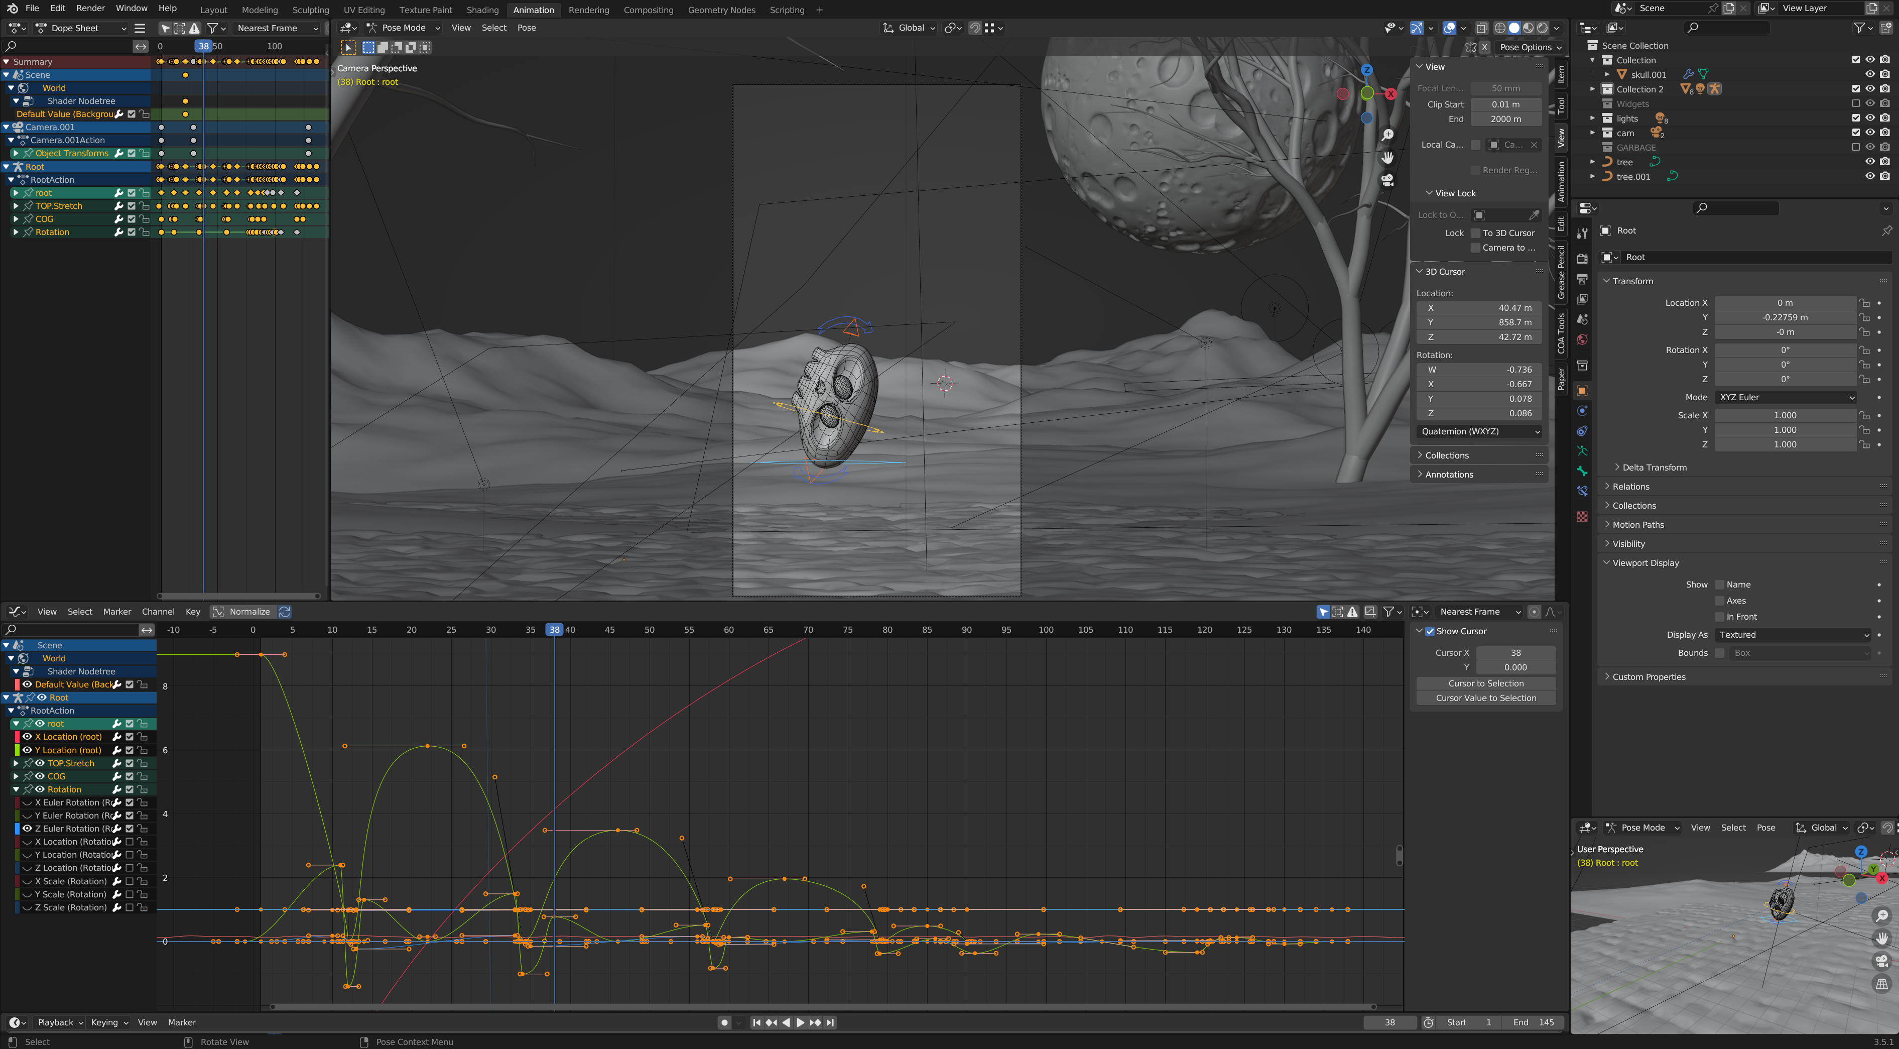Open the Tool properties tab icon
This screenshot has height=1049, width=1899.
pos(1582,233)
